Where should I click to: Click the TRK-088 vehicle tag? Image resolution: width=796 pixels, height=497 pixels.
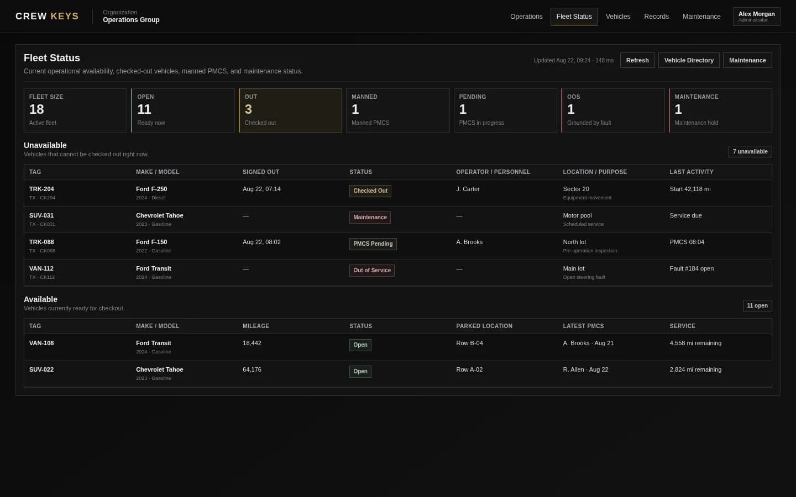(41, 242)
